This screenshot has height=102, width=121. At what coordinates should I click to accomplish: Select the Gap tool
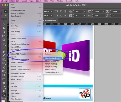click(x=4, y=36)
